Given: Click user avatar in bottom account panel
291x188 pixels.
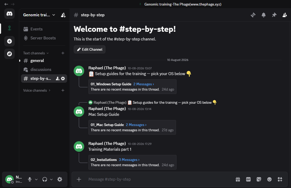Looking at the screenshot, I should pyautogui.click(x=9, y=179).
